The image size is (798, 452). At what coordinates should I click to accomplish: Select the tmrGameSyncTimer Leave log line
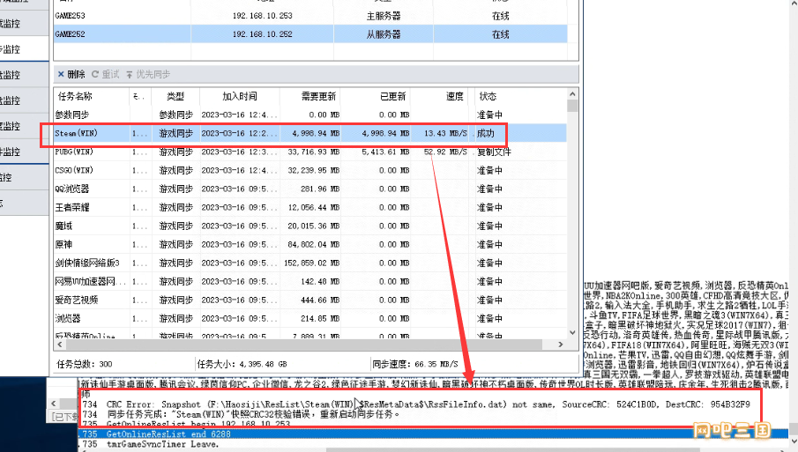pyautogui.click(x=151, y=444)
